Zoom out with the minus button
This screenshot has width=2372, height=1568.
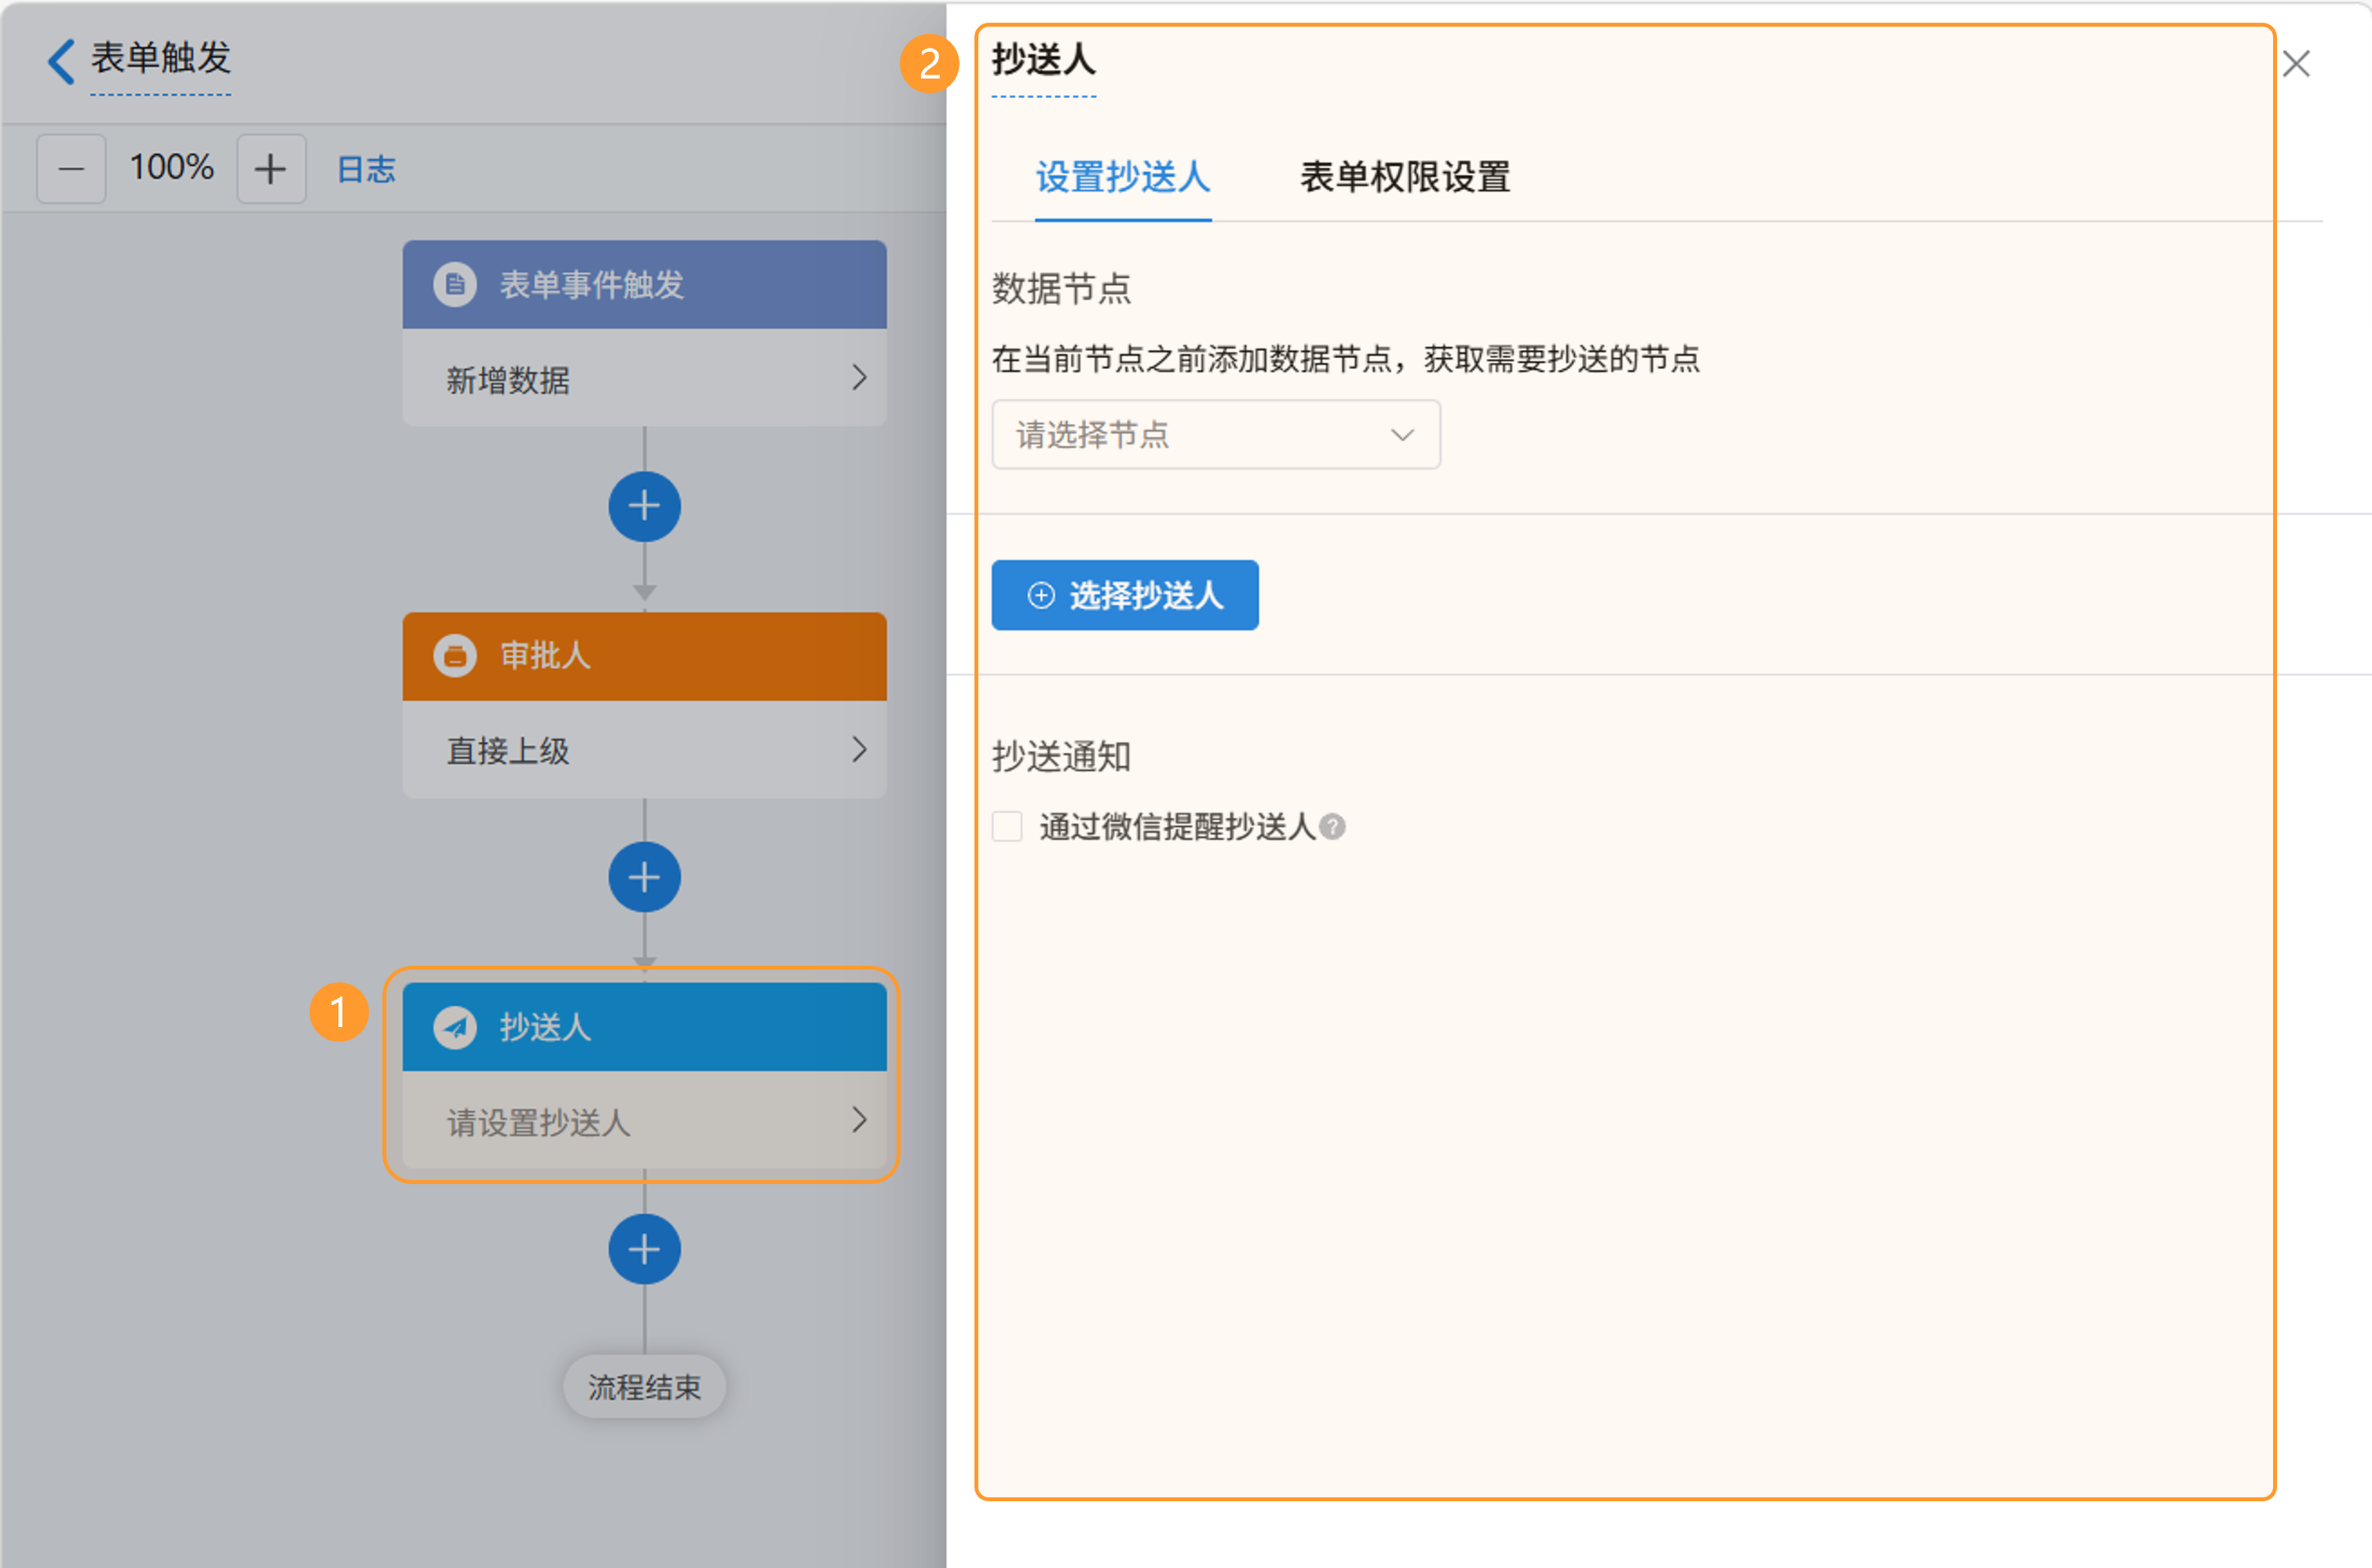pos(71,169)
